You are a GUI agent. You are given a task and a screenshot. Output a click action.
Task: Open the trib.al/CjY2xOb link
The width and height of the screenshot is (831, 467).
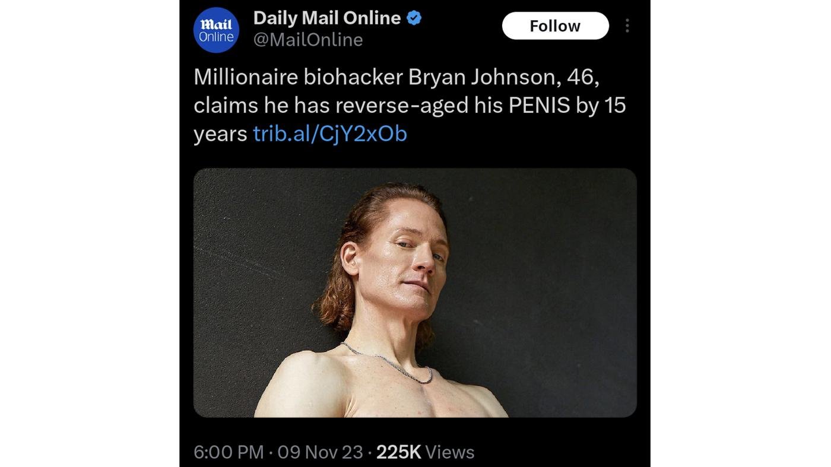click(330, 134)
